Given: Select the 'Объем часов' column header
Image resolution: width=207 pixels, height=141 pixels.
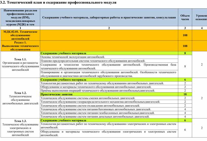Looking at the screenshot, I should 185,17.
